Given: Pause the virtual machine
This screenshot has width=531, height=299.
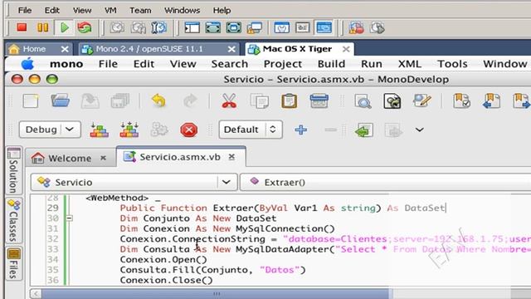Looking at the screenshot, I should pos(42,27).
